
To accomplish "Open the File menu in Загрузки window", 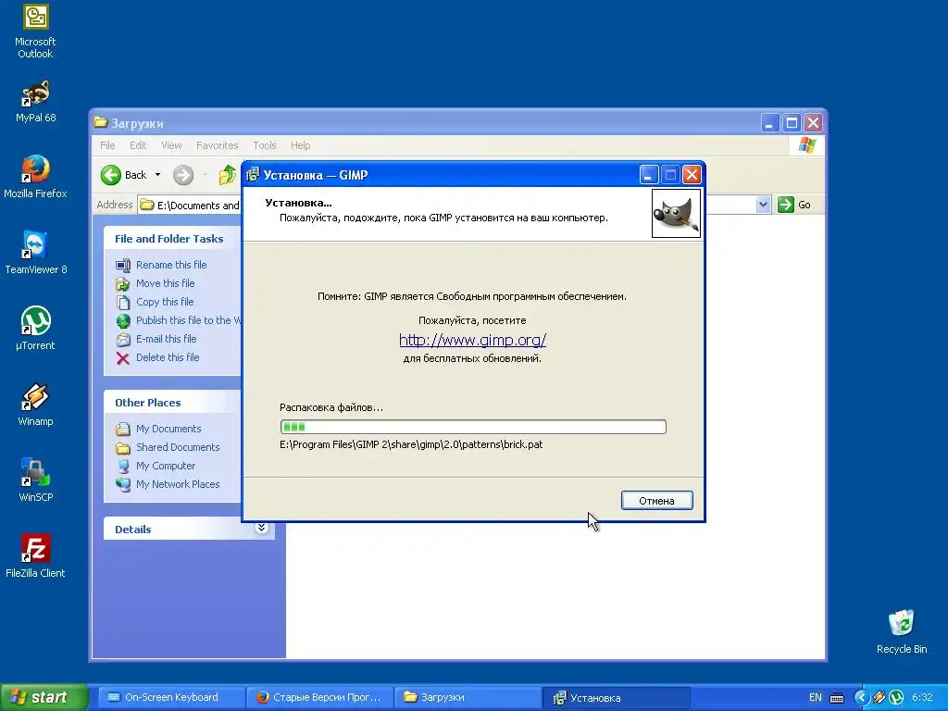I will point(107,145).
